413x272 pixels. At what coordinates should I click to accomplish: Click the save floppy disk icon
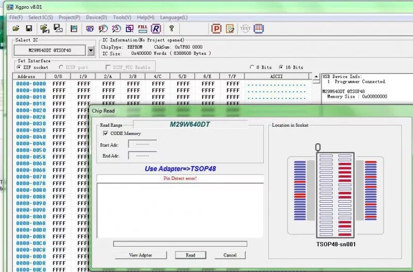29,28
